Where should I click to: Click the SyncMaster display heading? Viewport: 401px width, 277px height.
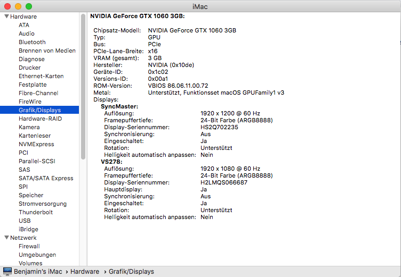[x=119, y=106]
